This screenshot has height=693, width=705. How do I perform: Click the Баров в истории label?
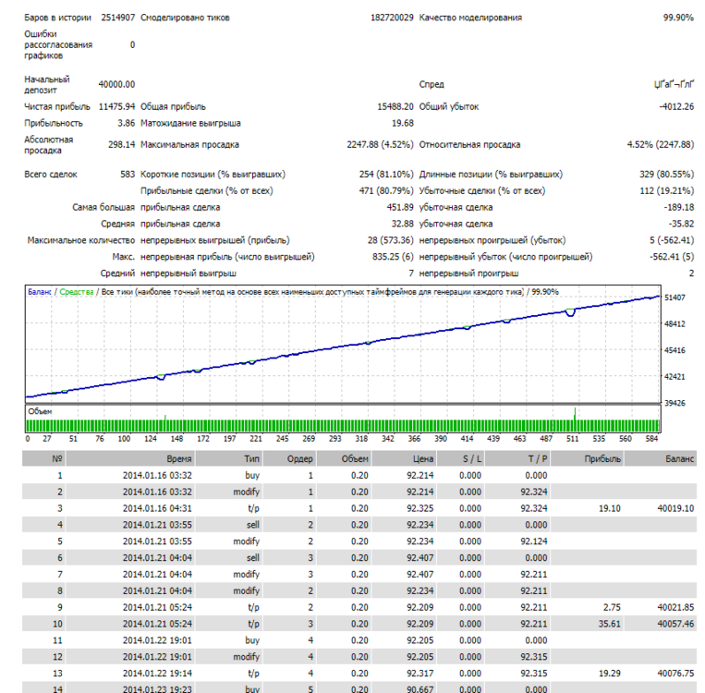pyautogui.click(x=57, y=18)
